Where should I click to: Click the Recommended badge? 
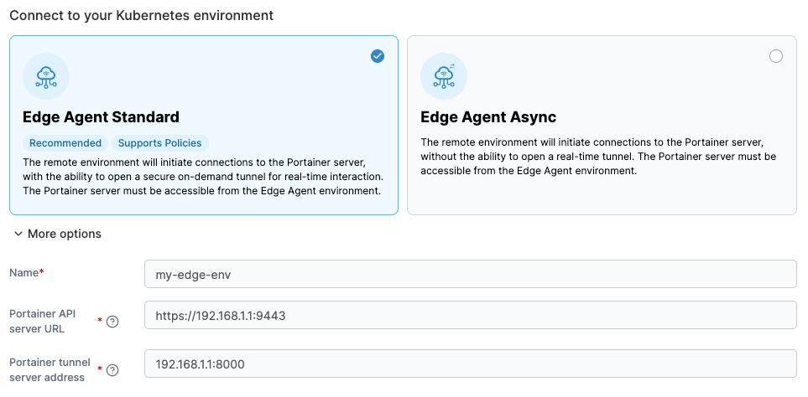pyautogui.click(x=65, y=143)
